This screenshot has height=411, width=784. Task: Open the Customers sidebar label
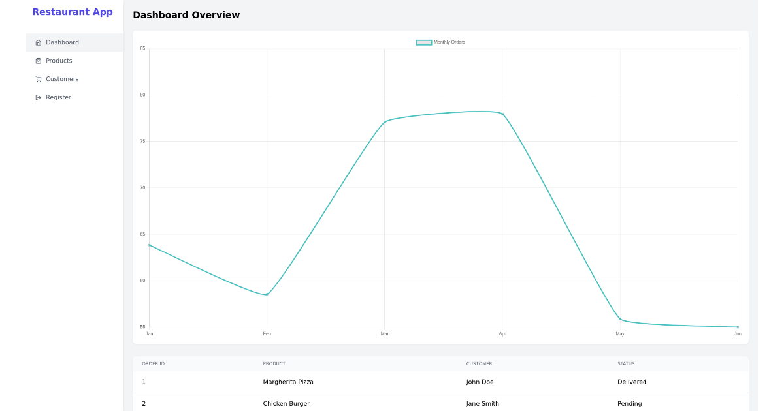point(62,79)
